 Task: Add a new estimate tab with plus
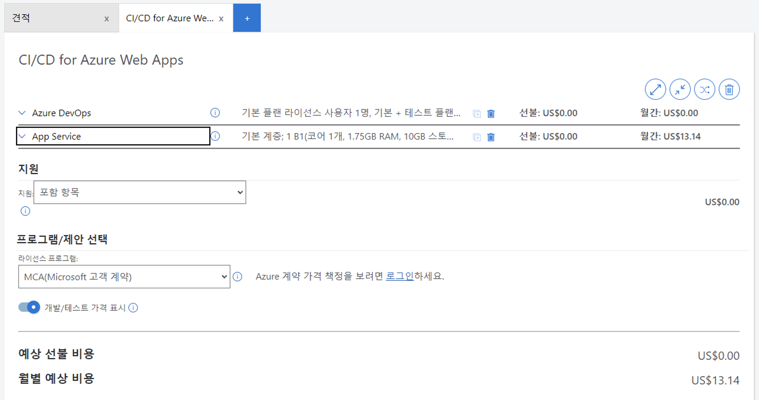pyautogui.click(x=247, y=18)
